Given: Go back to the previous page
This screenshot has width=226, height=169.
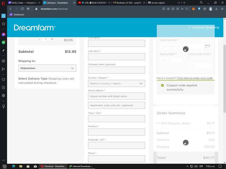Looking at the screenshot, I should tap(11, 9).
